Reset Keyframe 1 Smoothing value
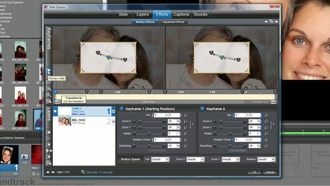The height and width of the screenshot is (186, 330). pyautogui.click(x=185, y=146)
